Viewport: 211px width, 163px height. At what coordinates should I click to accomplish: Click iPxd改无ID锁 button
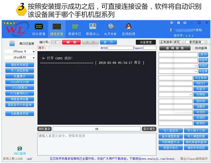20,82
